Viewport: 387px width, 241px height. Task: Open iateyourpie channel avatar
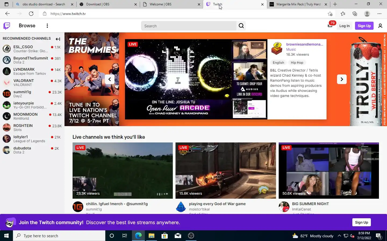coord(7,105)
